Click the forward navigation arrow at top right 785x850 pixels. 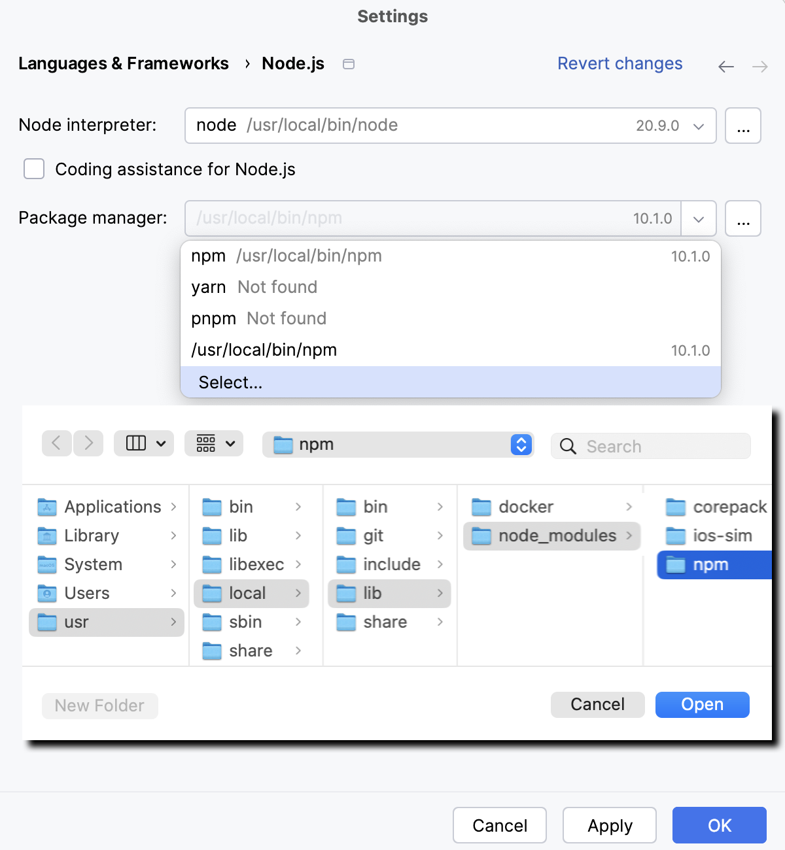(759, 66)
